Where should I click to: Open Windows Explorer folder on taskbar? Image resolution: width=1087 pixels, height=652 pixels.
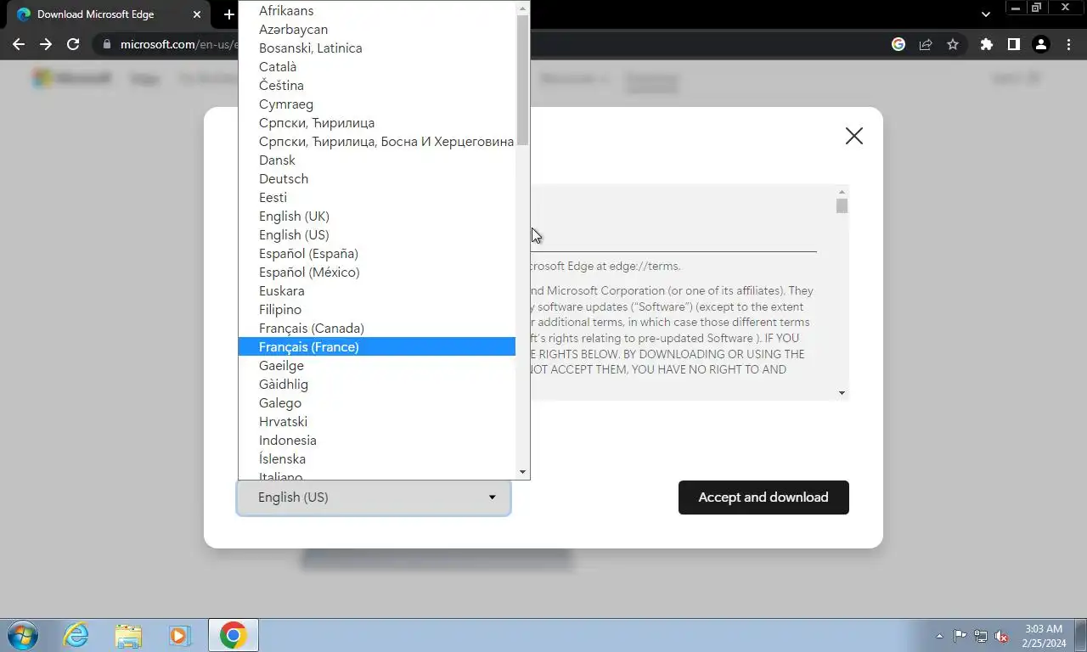[128, 635]
